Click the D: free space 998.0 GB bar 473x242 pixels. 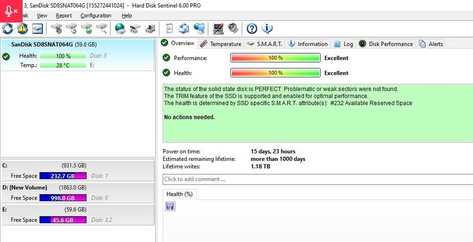point(63,198)
